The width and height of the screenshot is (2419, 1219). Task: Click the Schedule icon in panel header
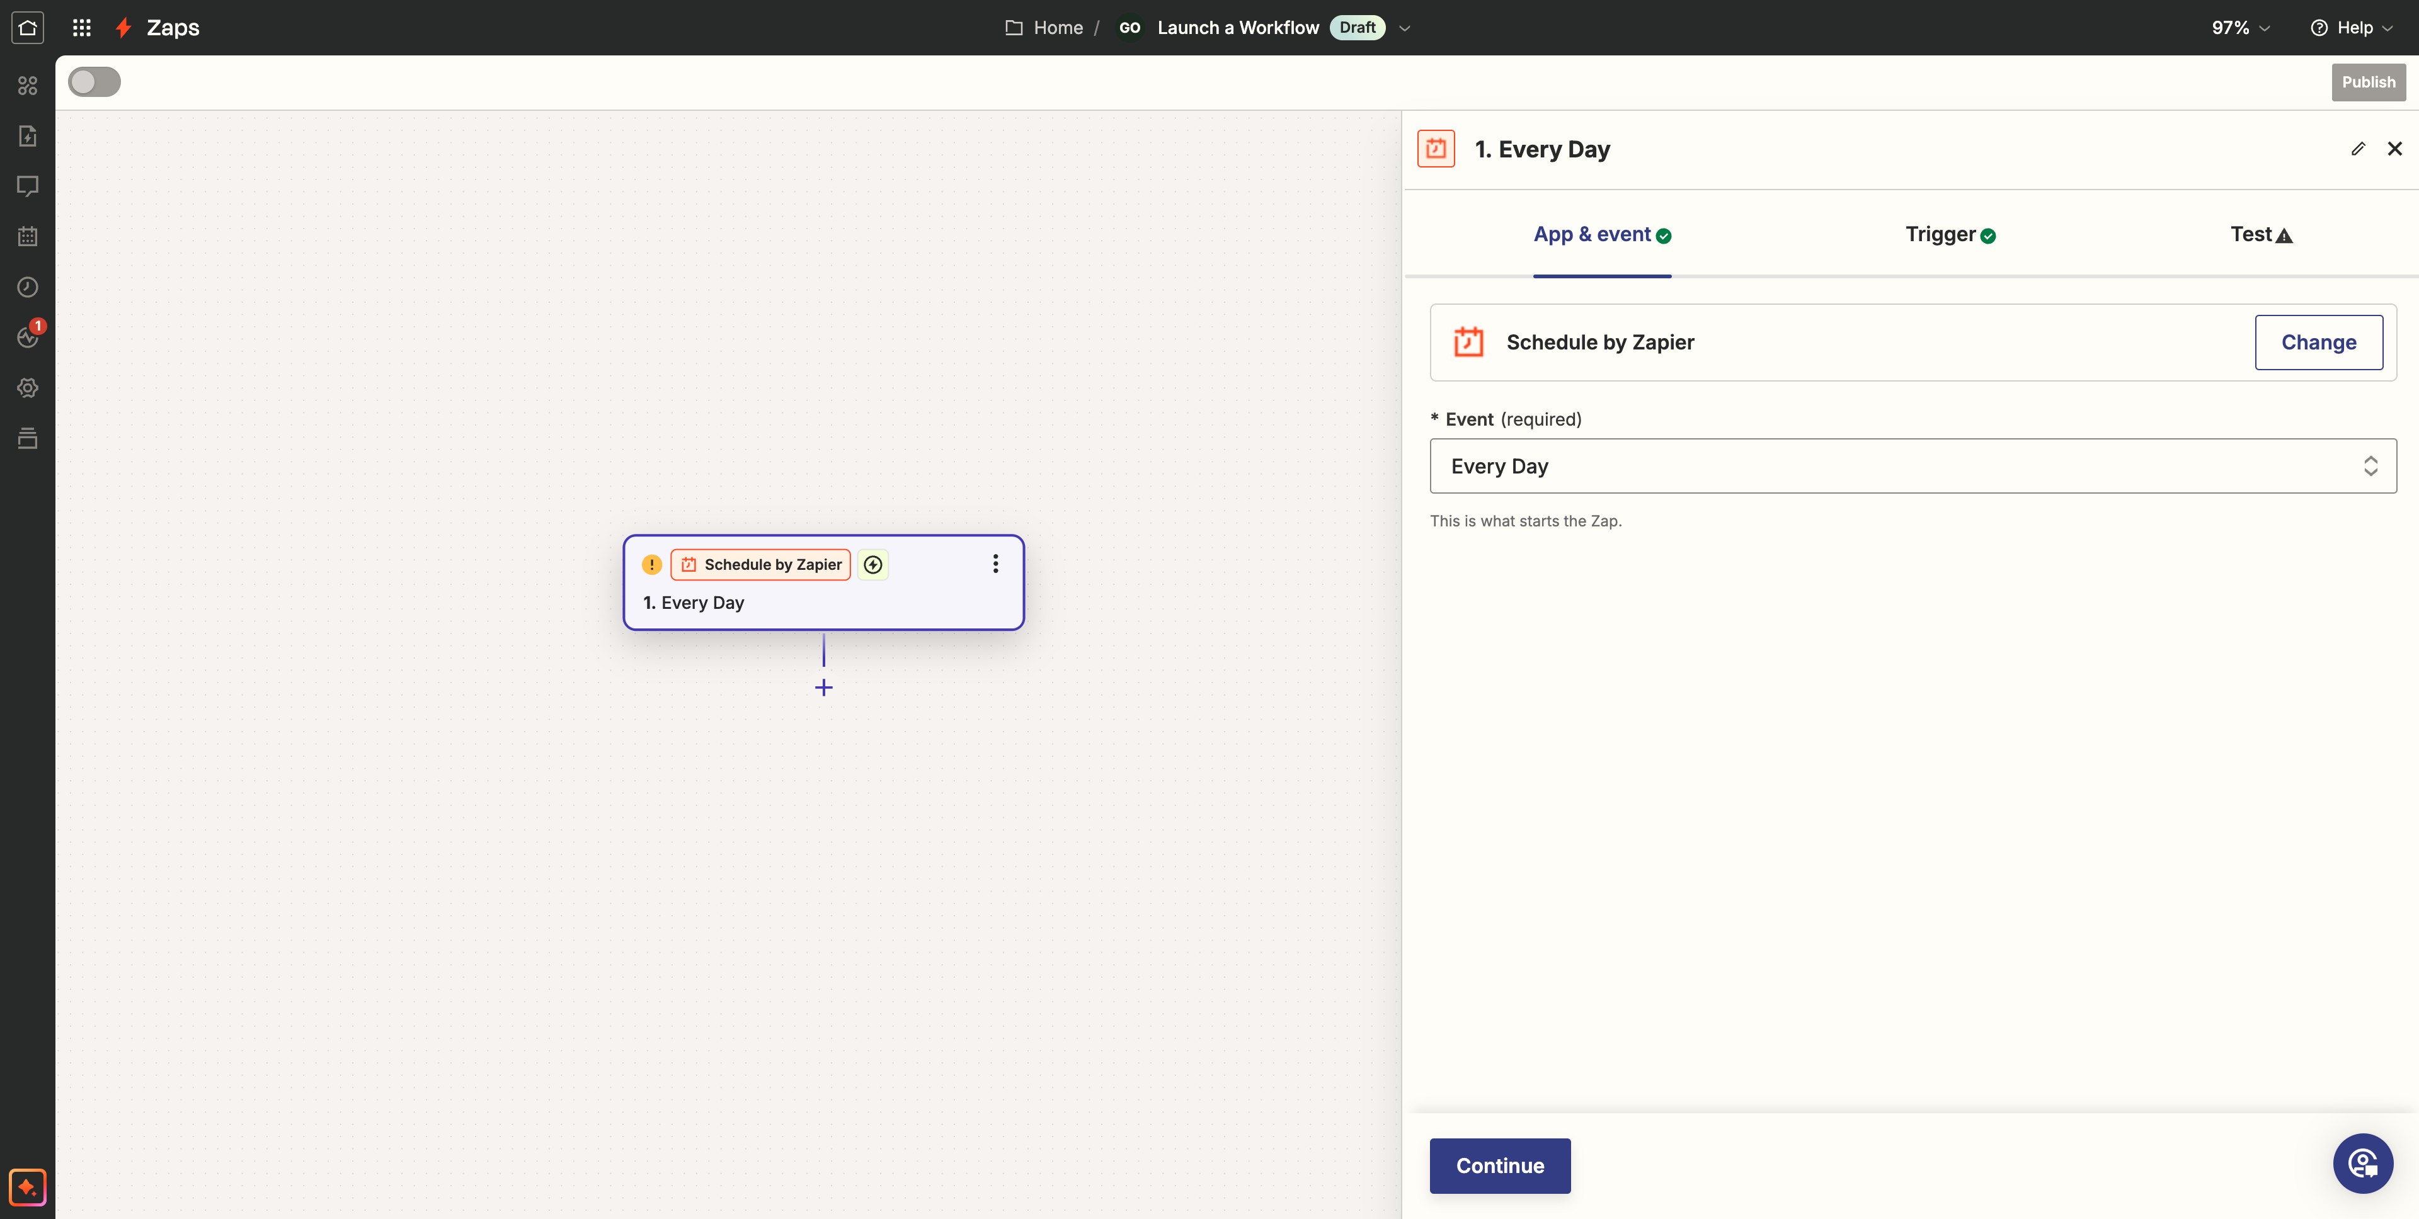coord(1436,148)
